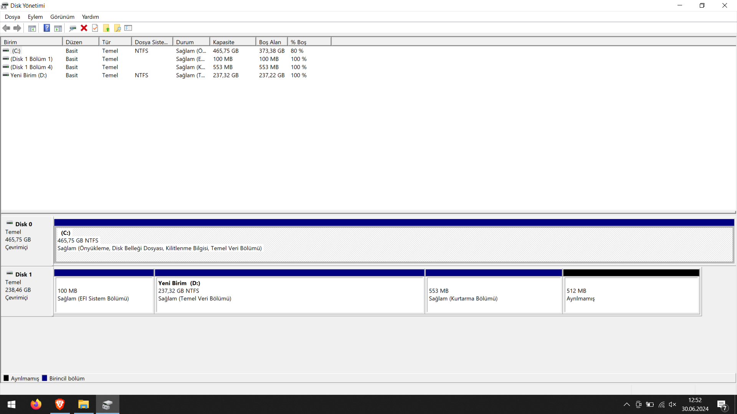Select Yeni Birim (D:) row in list
Screen dimensions: 737x414
[x=29, y=75]
